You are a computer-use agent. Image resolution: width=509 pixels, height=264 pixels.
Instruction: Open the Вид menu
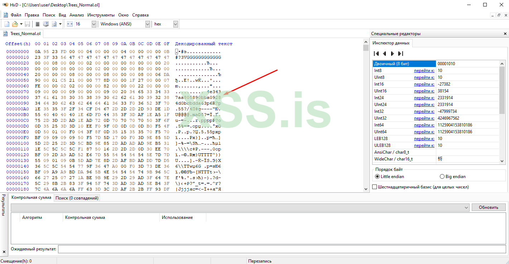click(62, 15)
